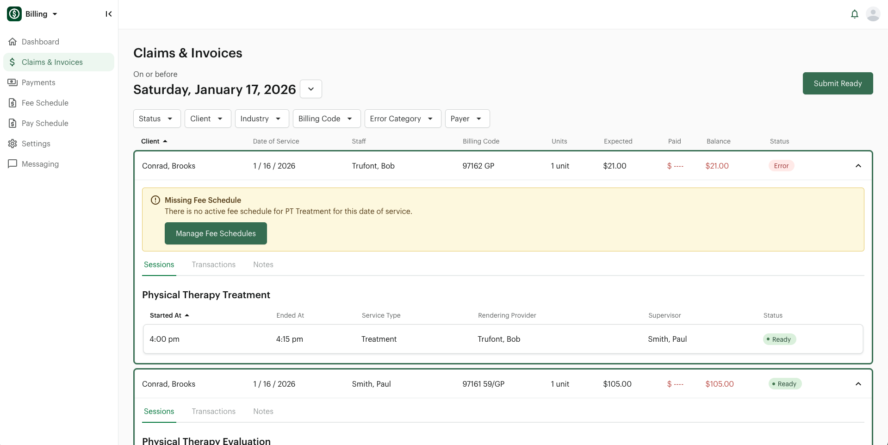Open Fee Schedule from sidebar
Screen dimensions: 888x445
tap(45, 103)
